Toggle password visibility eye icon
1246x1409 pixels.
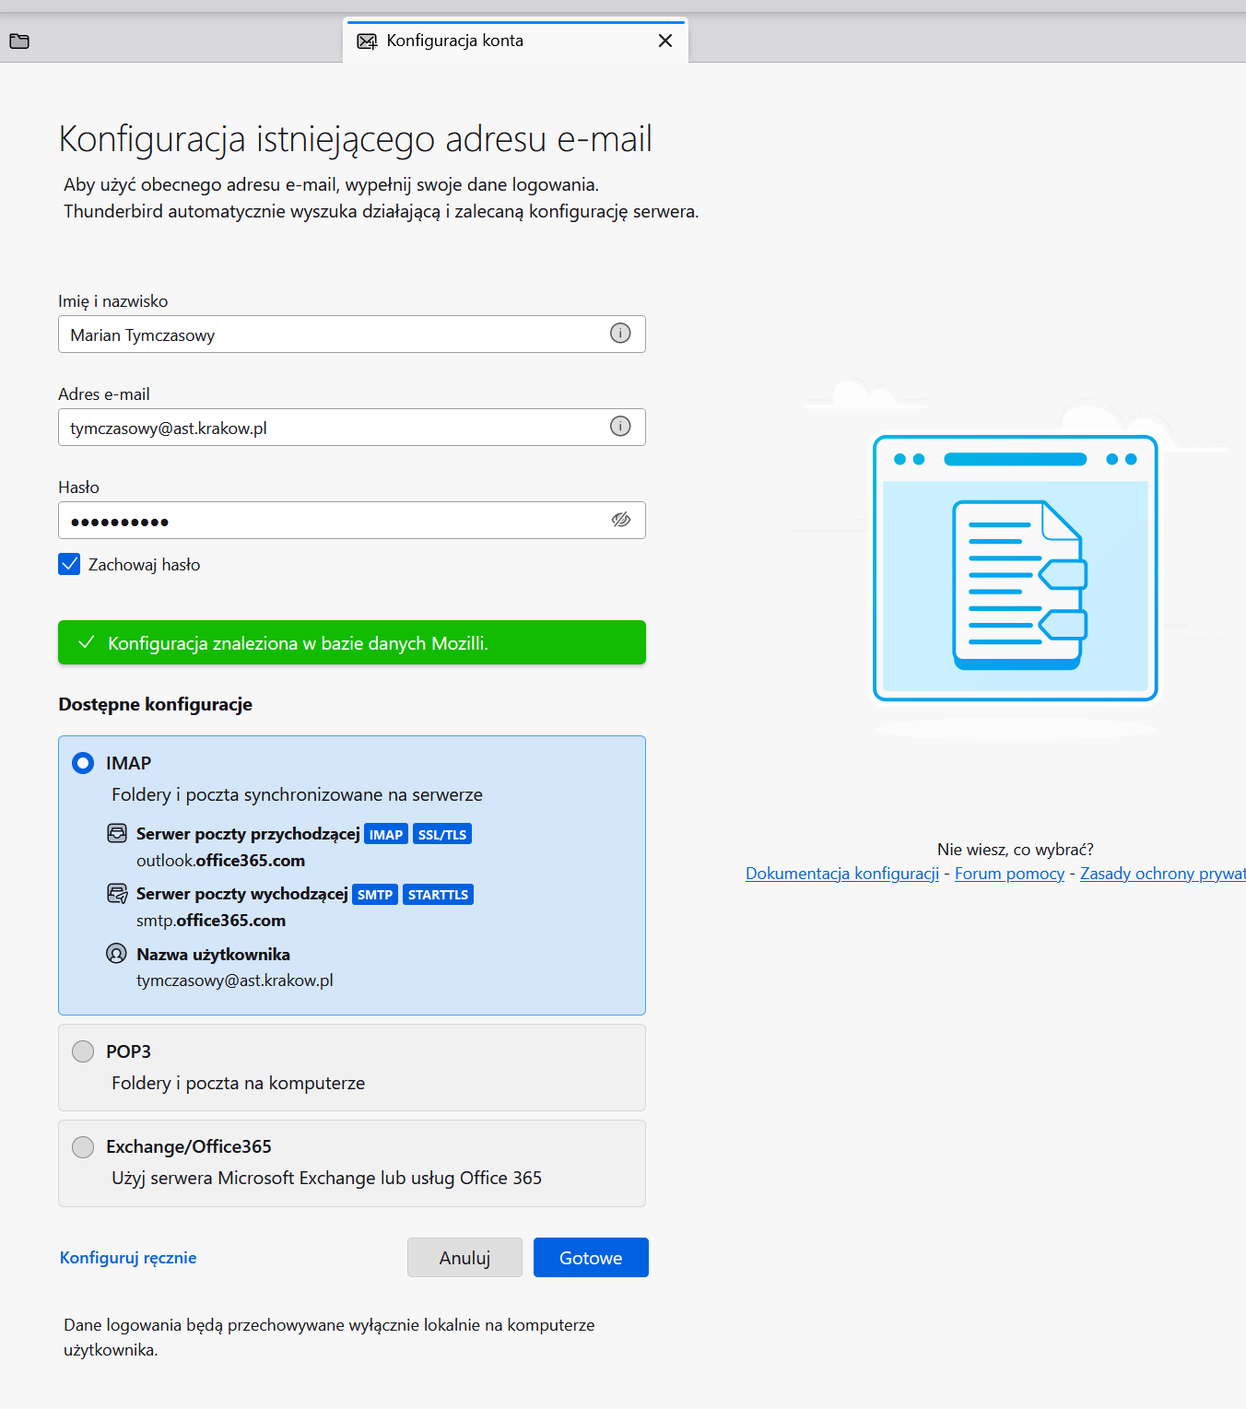[x=621, y=520]
